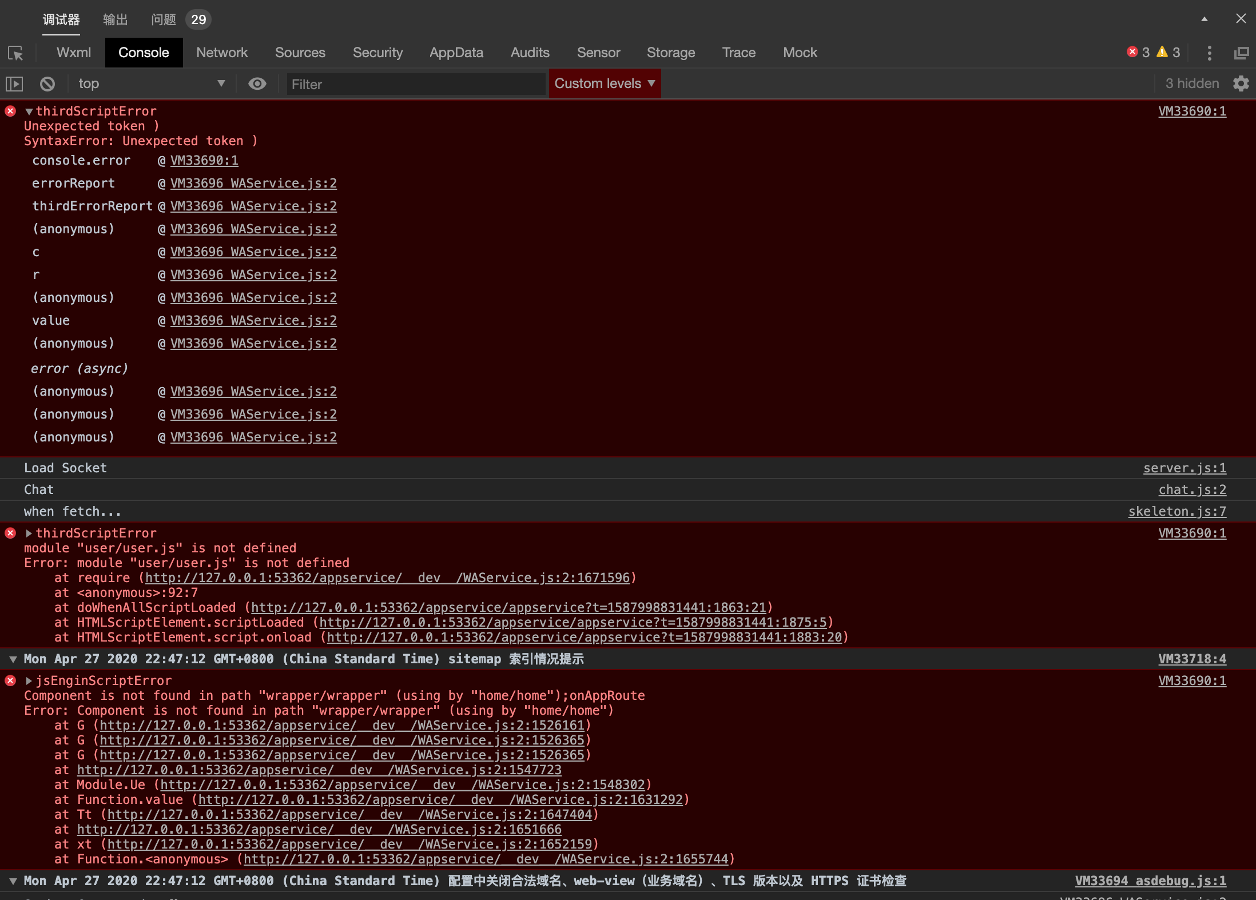
Task: Click the element inspector picker icon
Action: [x=15, y=53]
